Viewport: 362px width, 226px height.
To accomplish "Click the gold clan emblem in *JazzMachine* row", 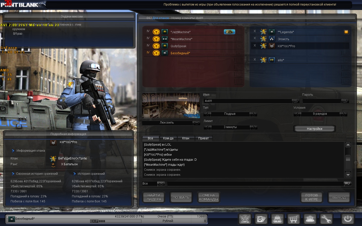I will [x=156, y=32].
